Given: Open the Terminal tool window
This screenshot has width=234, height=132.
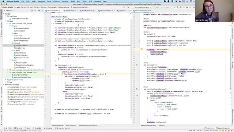Looking at the screenshot, I should (x=18, y=128).
